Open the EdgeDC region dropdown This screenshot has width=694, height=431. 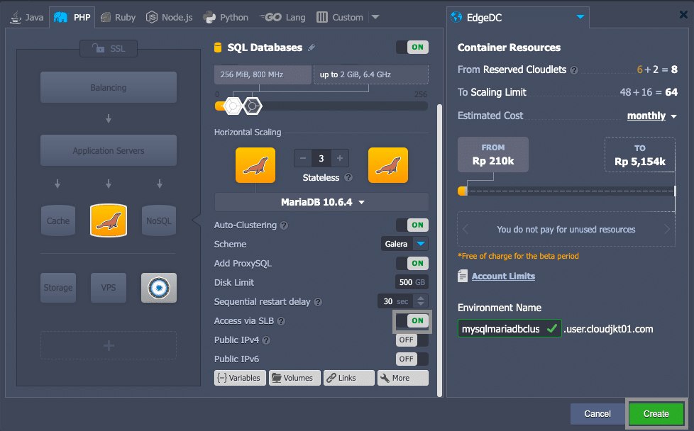click(518, 18)
